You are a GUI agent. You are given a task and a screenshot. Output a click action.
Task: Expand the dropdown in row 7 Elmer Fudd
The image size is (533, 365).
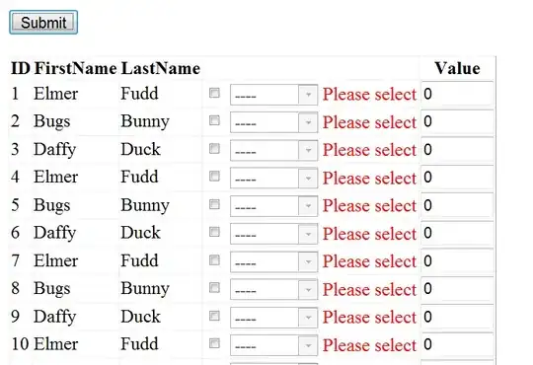click(274, 261)
